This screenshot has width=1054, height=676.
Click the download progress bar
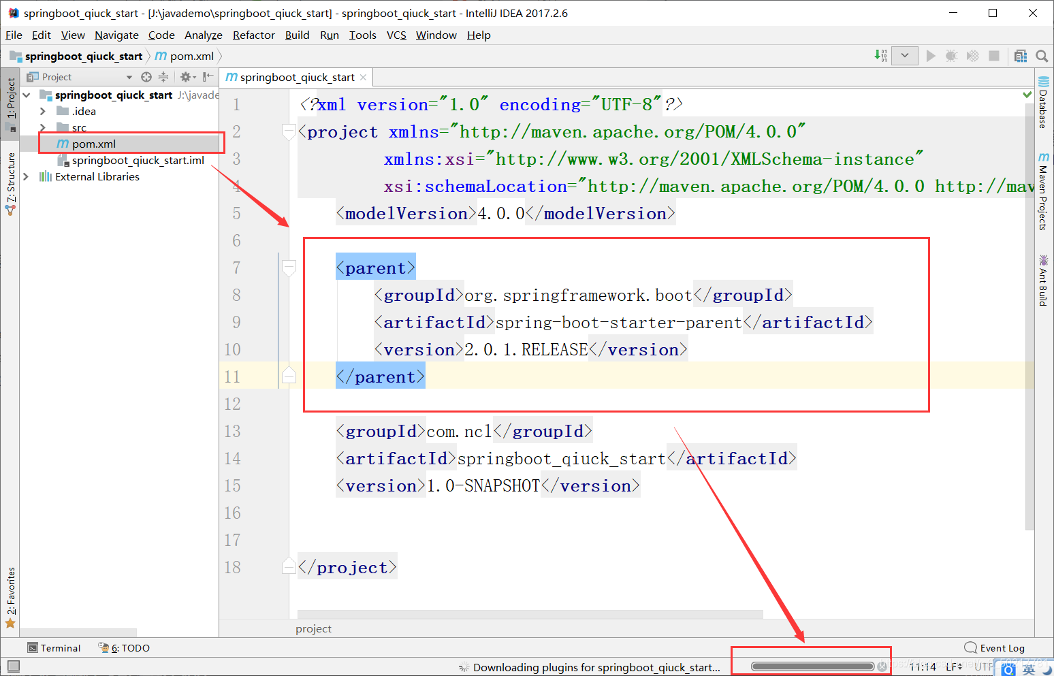coord(812,666)
